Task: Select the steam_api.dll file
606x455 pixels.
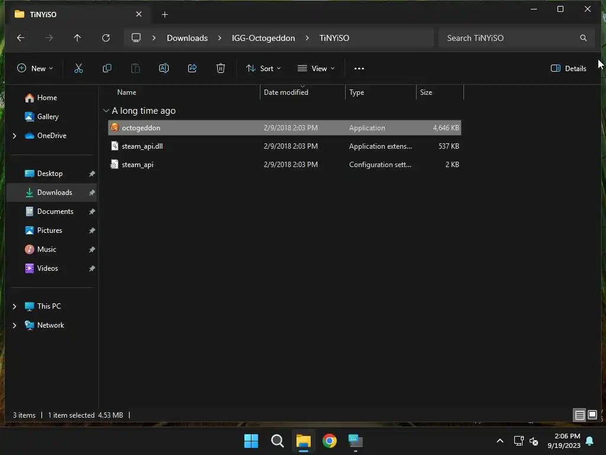Action: click(x=285, y=146)
